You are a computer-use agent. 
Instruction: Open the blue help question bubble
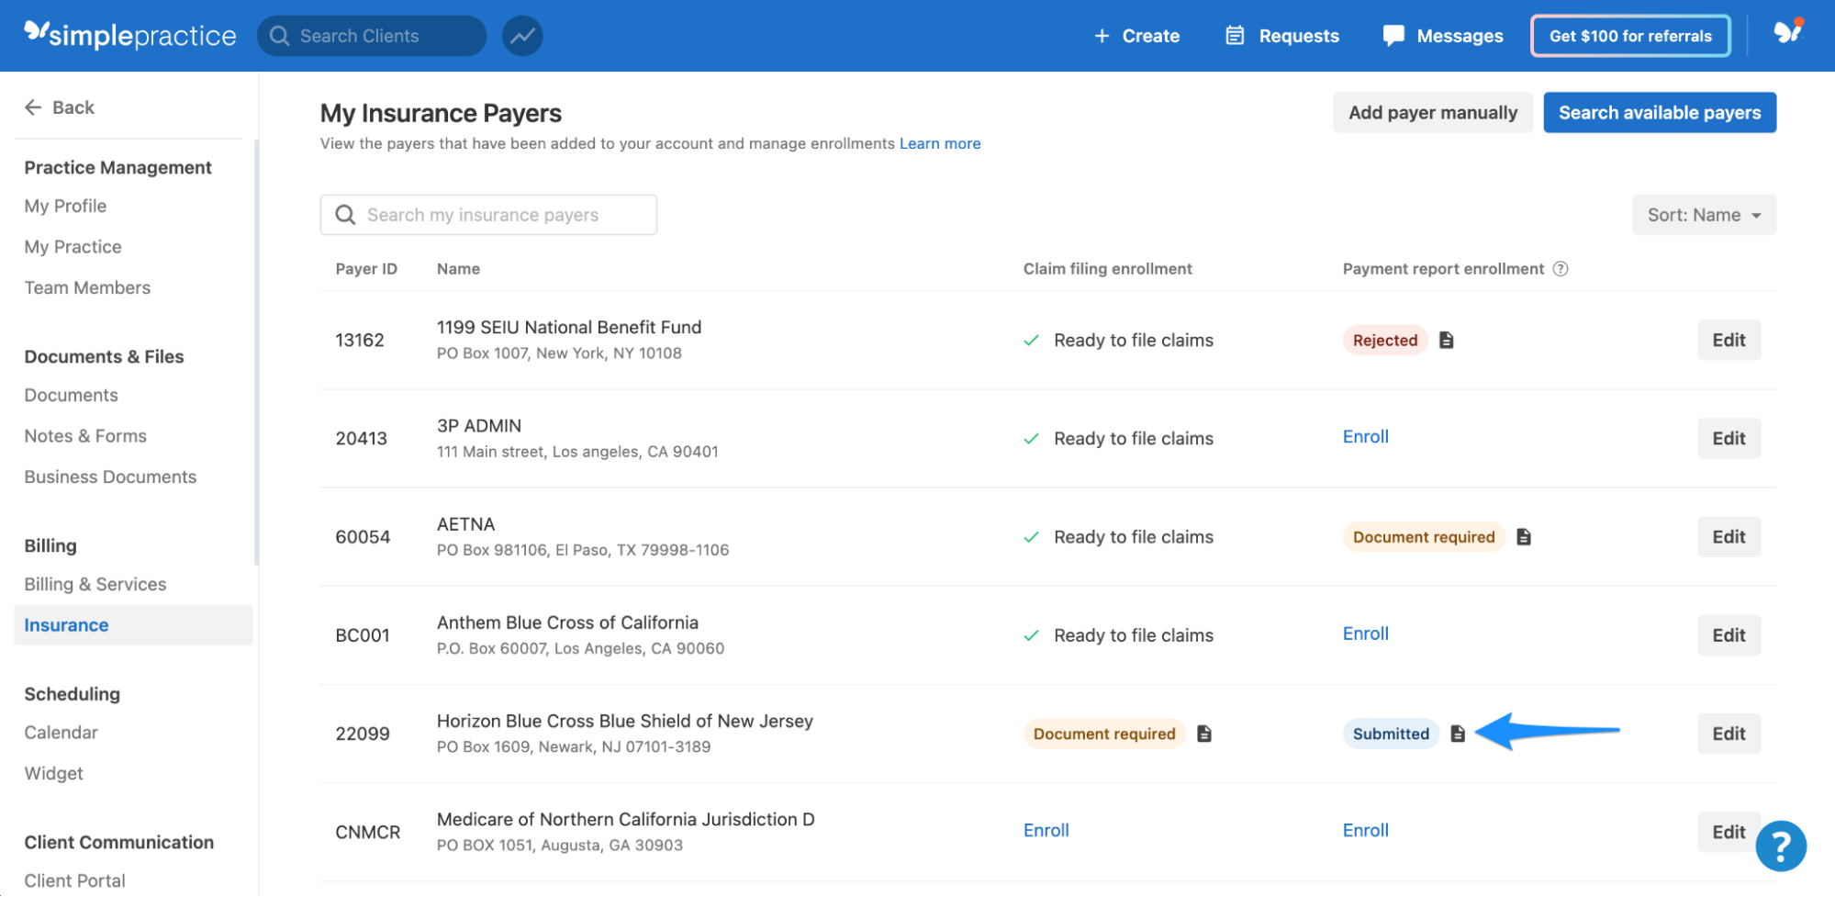pos(1781,846)
